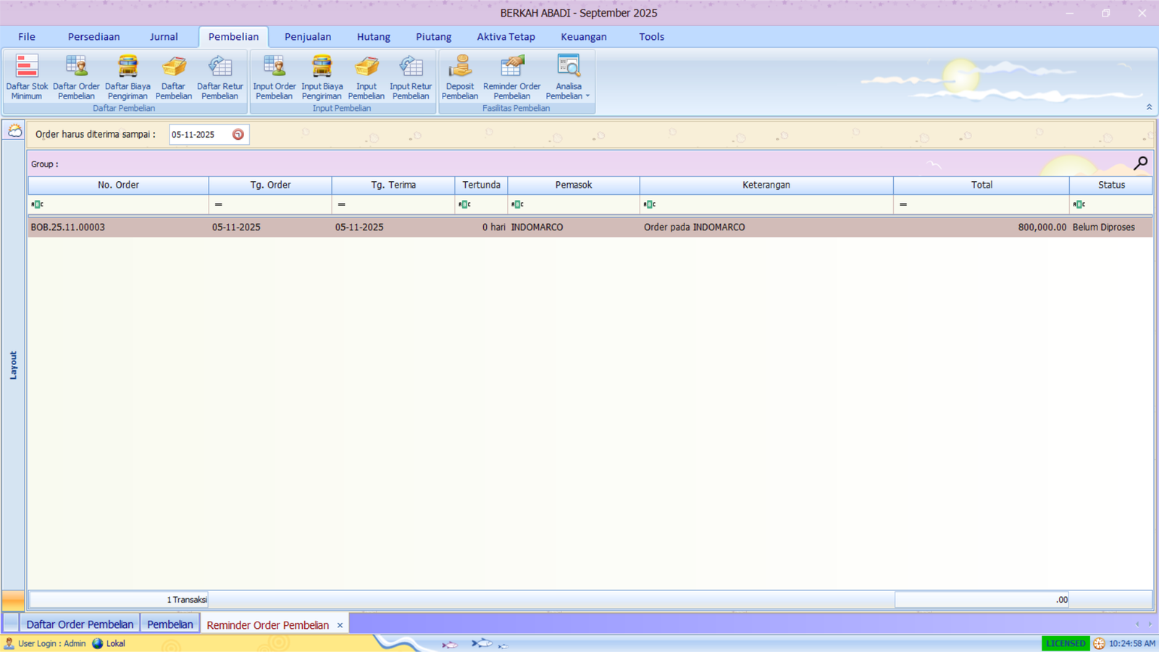
Task: Expand the Layout side panel
Action: tap(13, 365)
